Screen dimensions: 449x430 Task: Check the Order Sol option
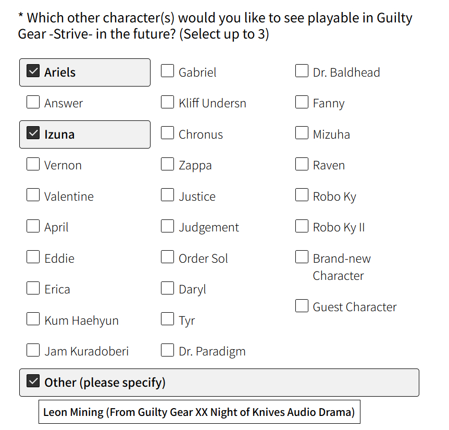coord(168,257)
